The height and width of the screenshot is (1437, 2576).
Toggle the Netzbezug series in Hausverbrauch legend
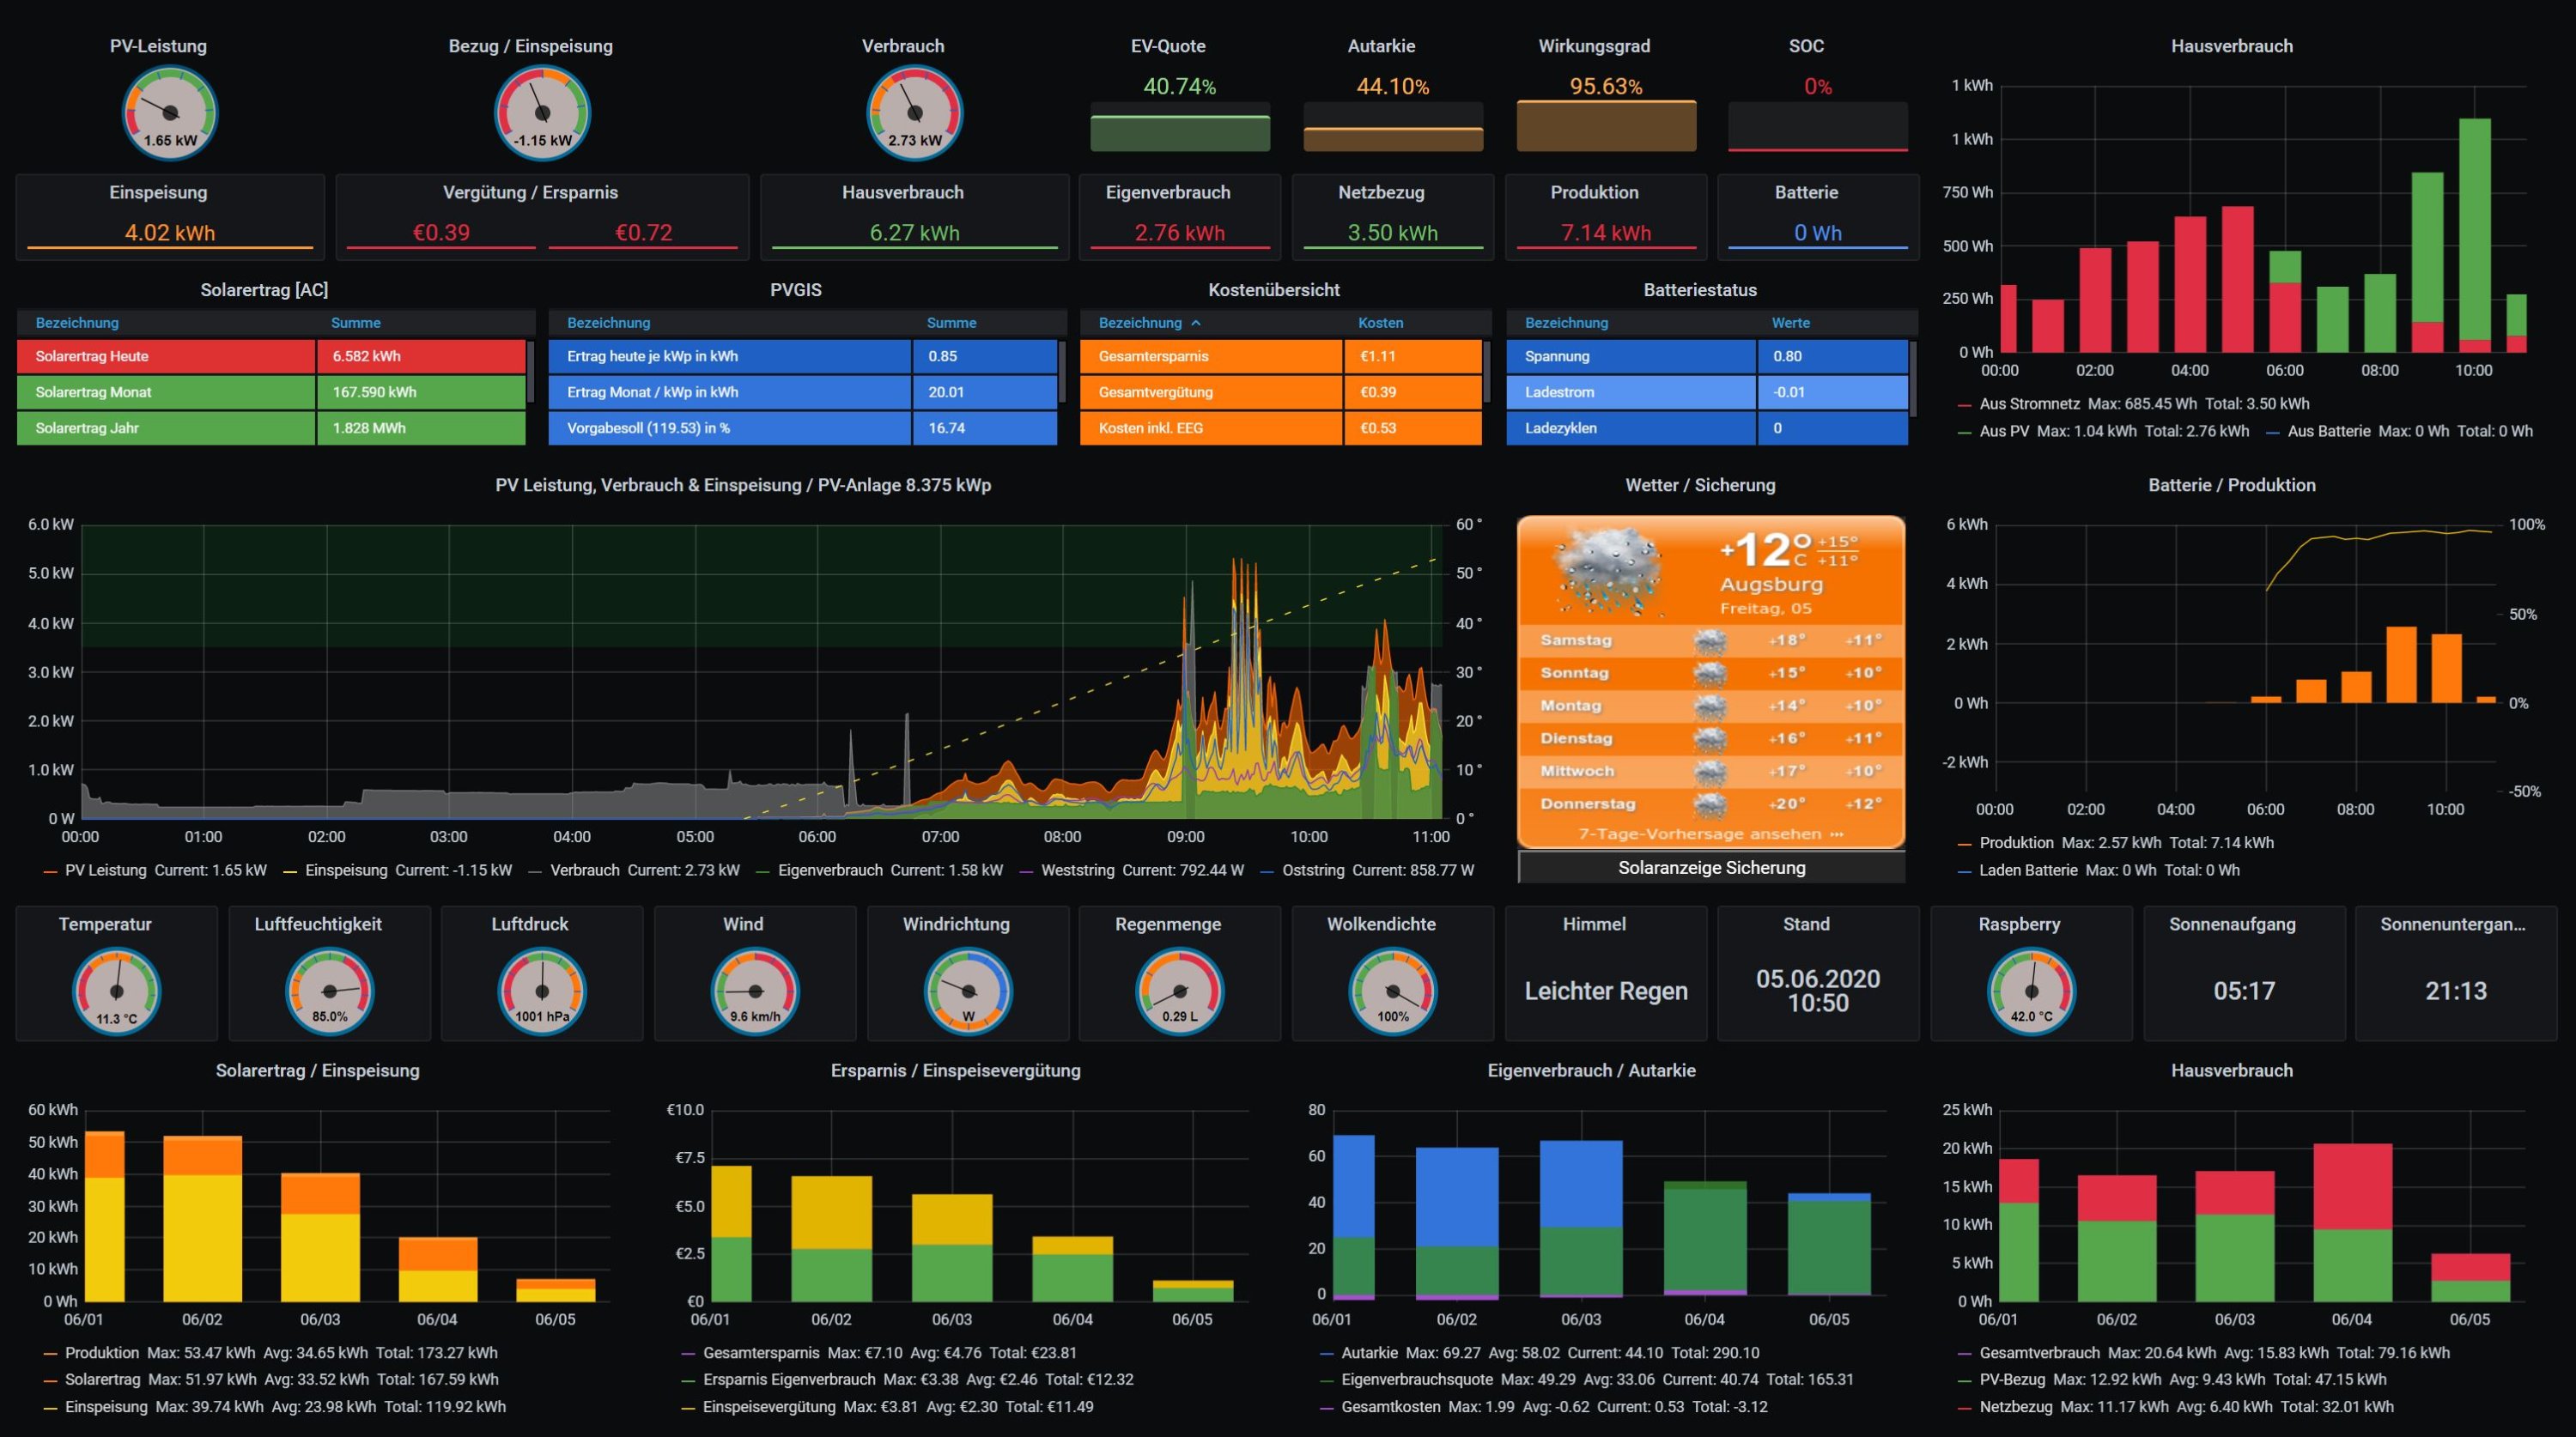pos(2015,1406)
